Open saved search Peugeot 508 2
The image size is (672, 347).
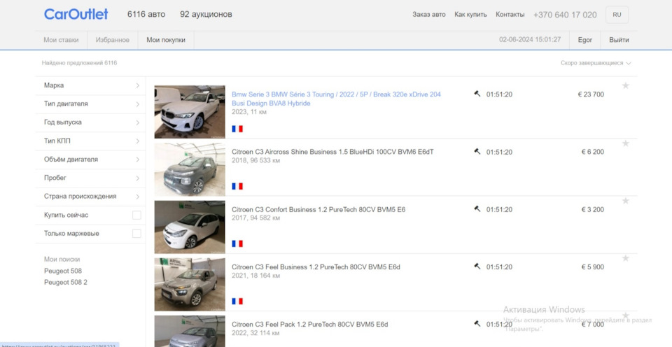coord(66,283)
